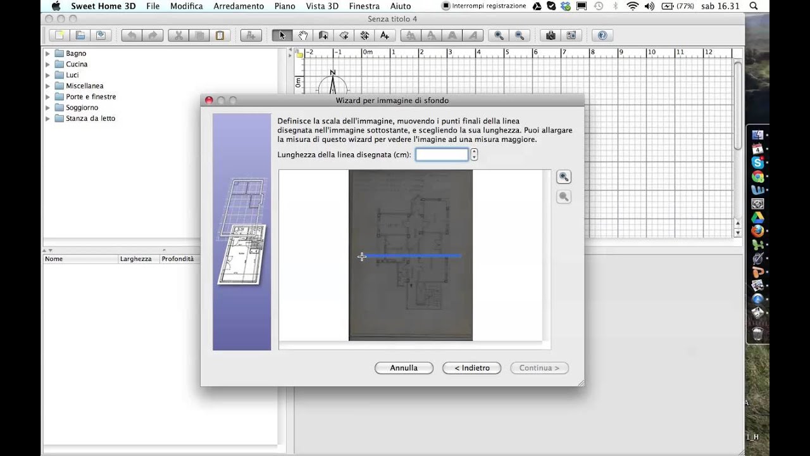Click the volume status icon
Viewport: 810px width, 456px height.
click(649, 6)
